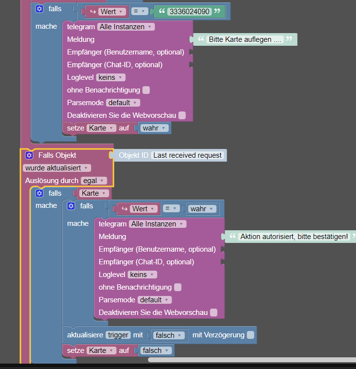Open wahr dropdown in nested falls comparison
The image size is (356, 369).
[x=202, y=209]
